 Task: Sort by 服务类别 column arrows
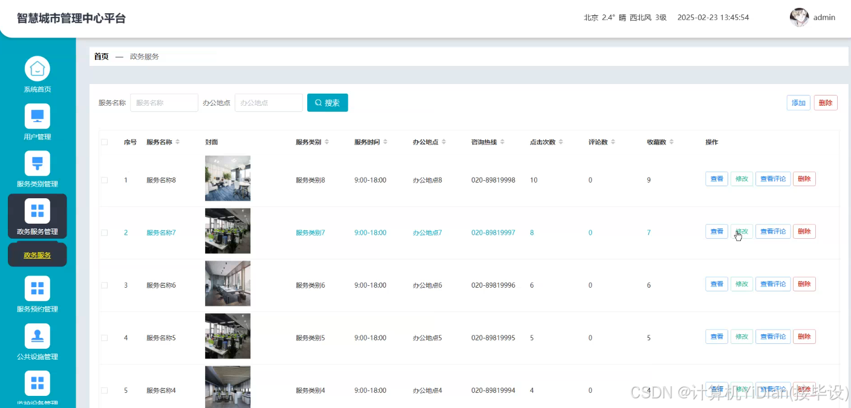click(x=327, y=142)
